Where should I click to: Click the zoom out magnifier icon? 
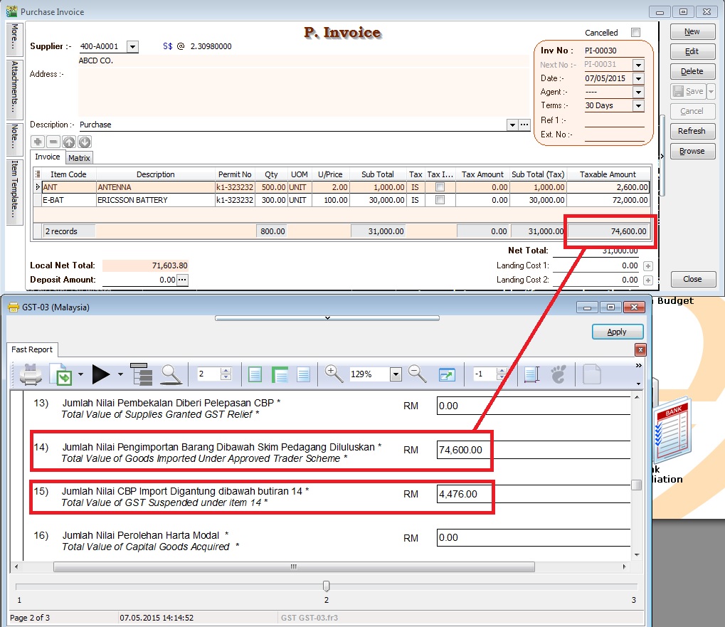click(417, 373)
